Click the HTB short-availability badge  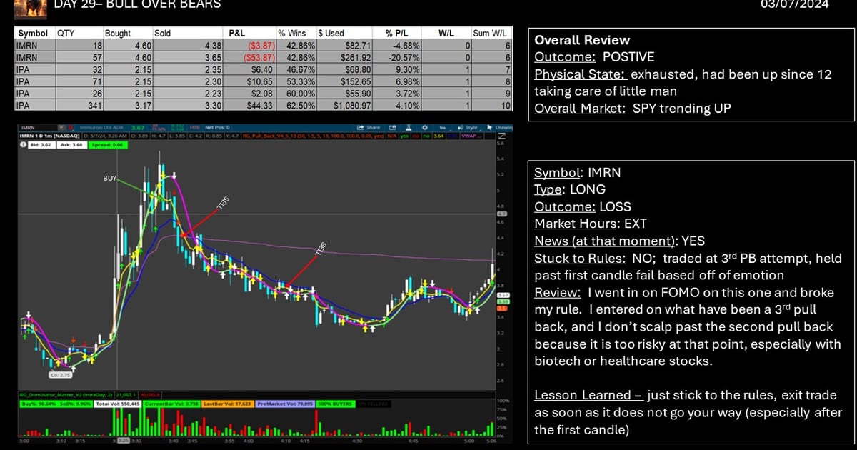pos(195,126)
